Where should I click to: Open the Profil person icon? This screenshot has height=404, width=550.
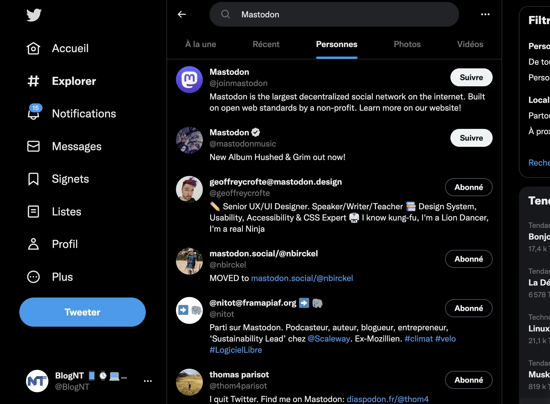tap(33, 244)
